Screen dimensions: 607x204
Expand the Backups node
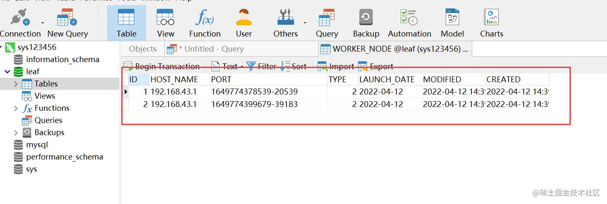click(16, 133)
